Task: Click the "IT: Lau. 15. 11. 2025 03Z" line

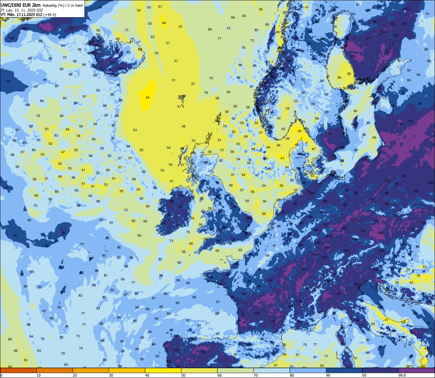Action: [22, 10]
